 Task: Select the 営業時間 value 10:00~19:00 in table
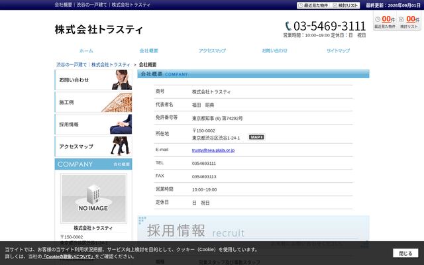point(205,189)
